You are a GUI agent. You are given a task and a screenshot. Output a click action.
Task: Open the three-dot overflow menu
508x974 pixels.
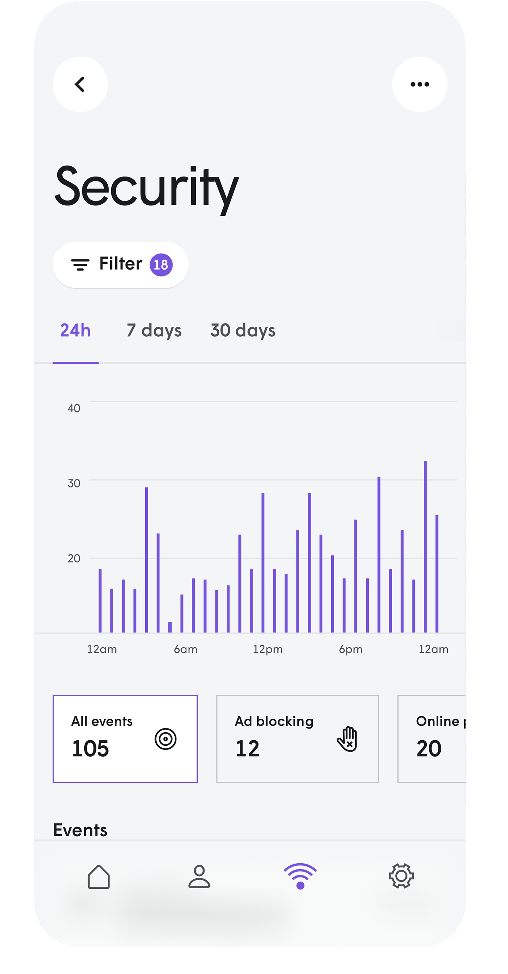(x=420, y=84)
